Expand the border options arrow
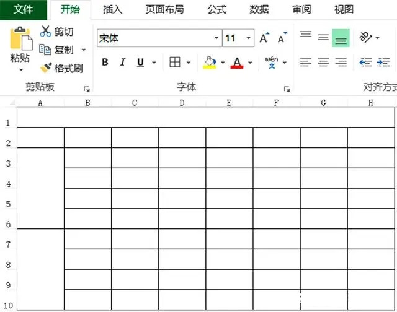 [x=189, y=63]
